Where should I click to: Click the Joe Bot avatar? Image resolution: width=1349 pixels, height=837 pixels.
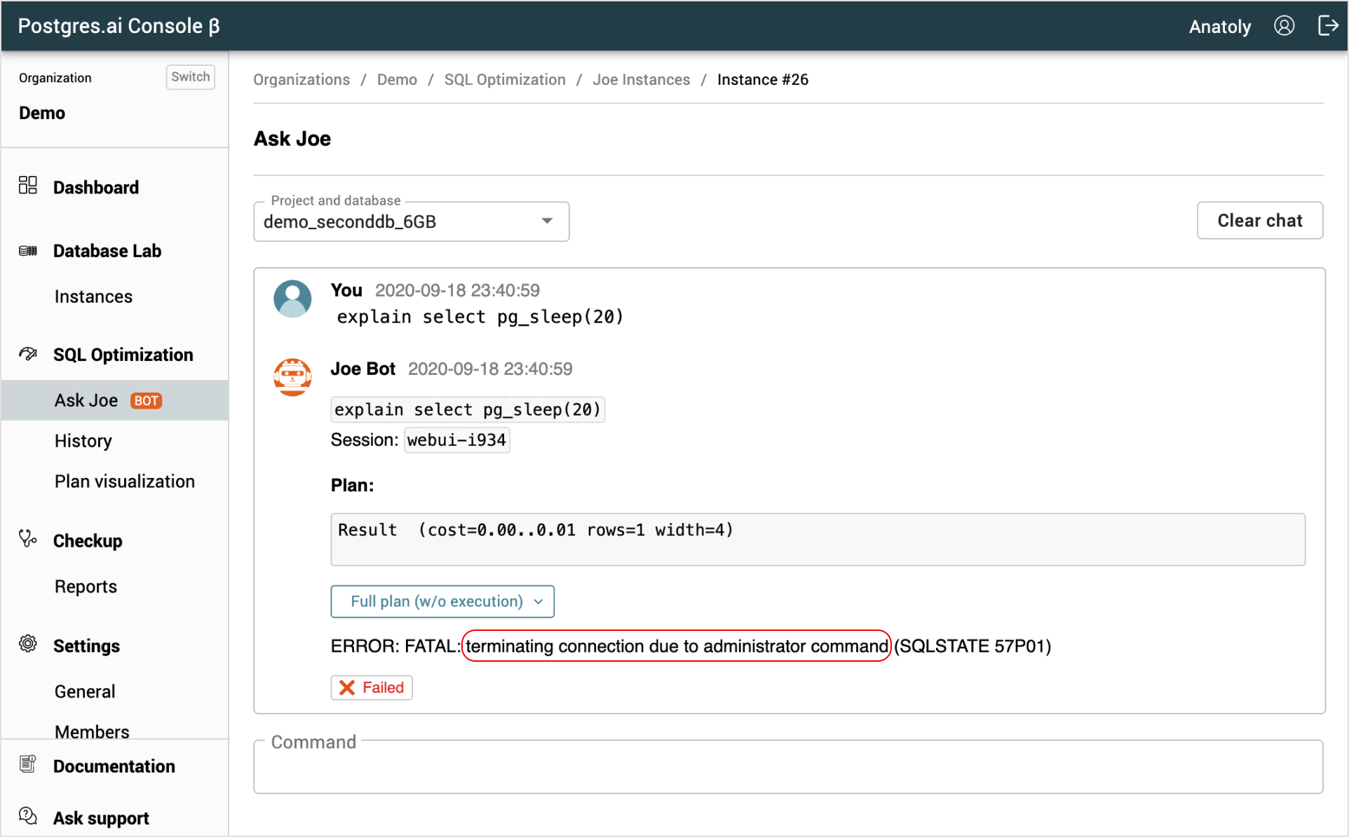tap(292, 377)
